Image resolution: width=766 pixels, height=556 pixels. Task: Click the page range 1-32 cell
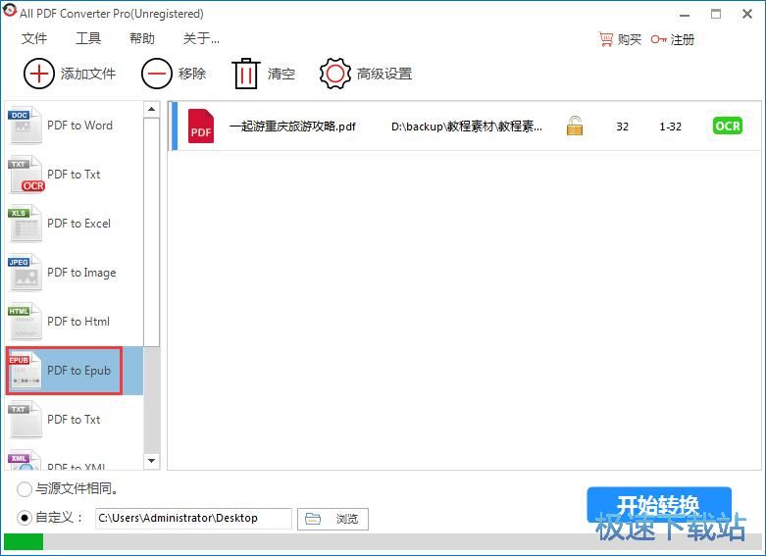pyautogui.click(x=670, y=126)
